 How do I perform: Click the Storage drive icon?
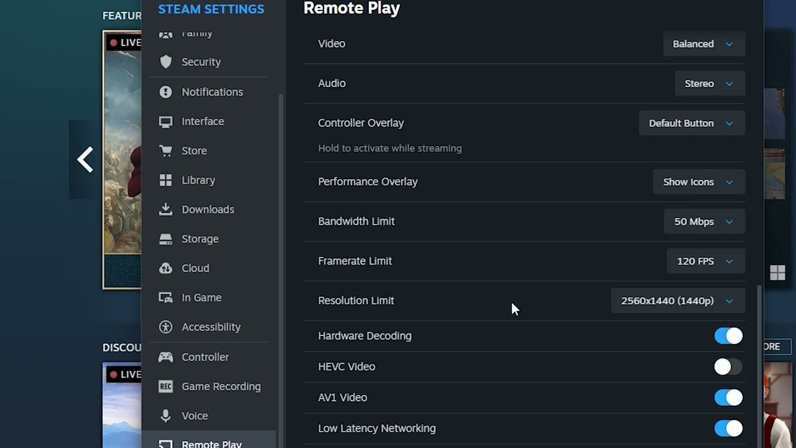165,239
